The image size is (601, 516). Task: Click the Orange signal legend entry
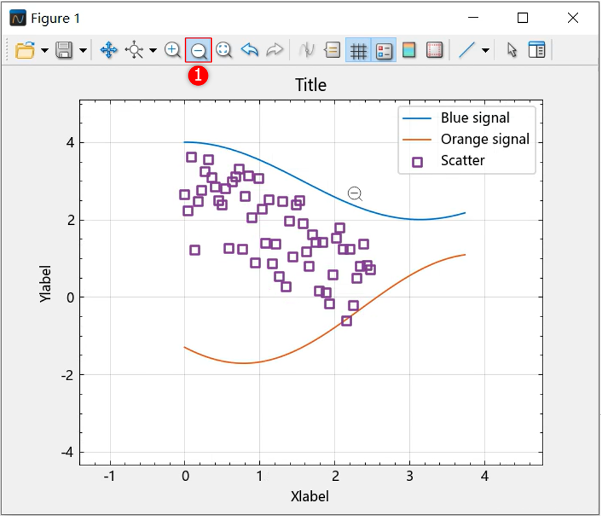coord(485,139)
